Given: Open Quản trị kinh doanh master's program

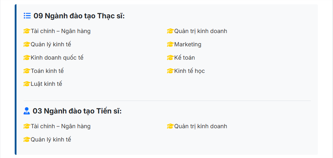Looking at the screenshot, I should (x=201, y=31).
